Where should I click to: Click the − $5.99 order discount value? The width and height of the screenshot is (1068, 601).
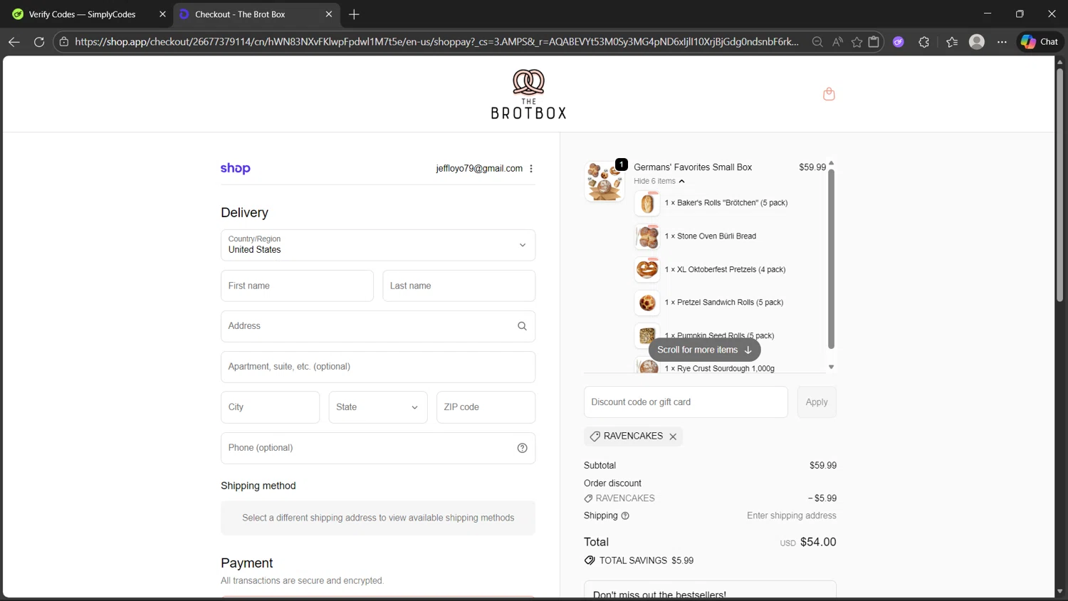click(x=822, y=498)
